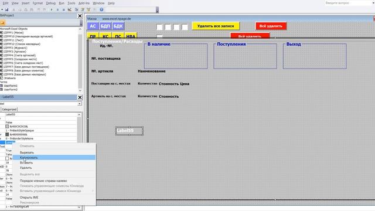Click the blue Help question mark icon
This screenshot has height=211, width=375.
click(x=101, y=9)
